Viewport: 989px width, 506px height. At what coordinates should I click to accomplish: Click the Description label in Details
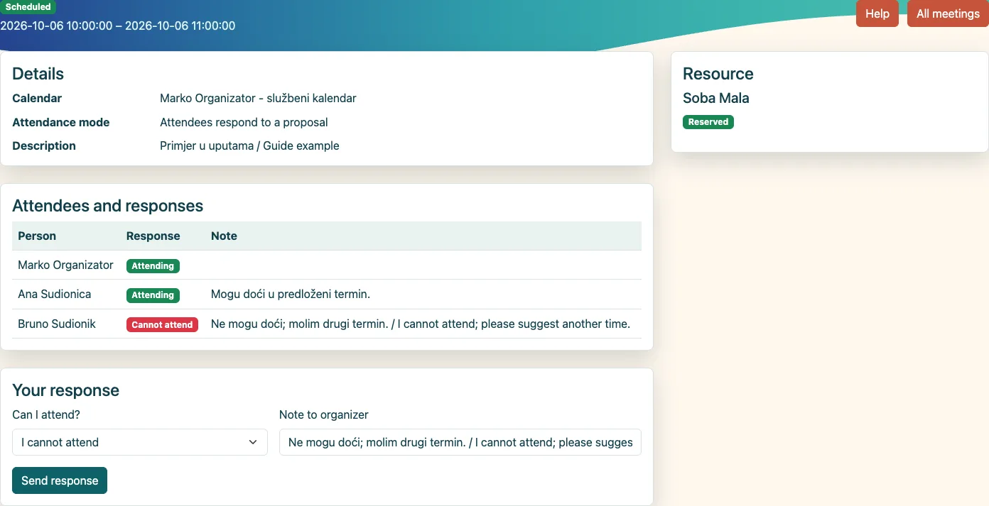(44, 146)
